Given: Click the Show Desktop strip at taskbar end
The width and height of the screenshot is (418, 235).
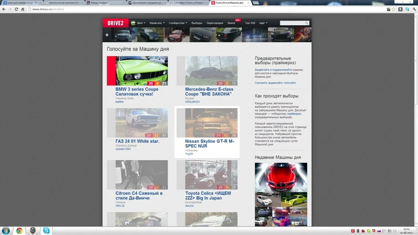Looking at the screenshot, I should (416, 231).
